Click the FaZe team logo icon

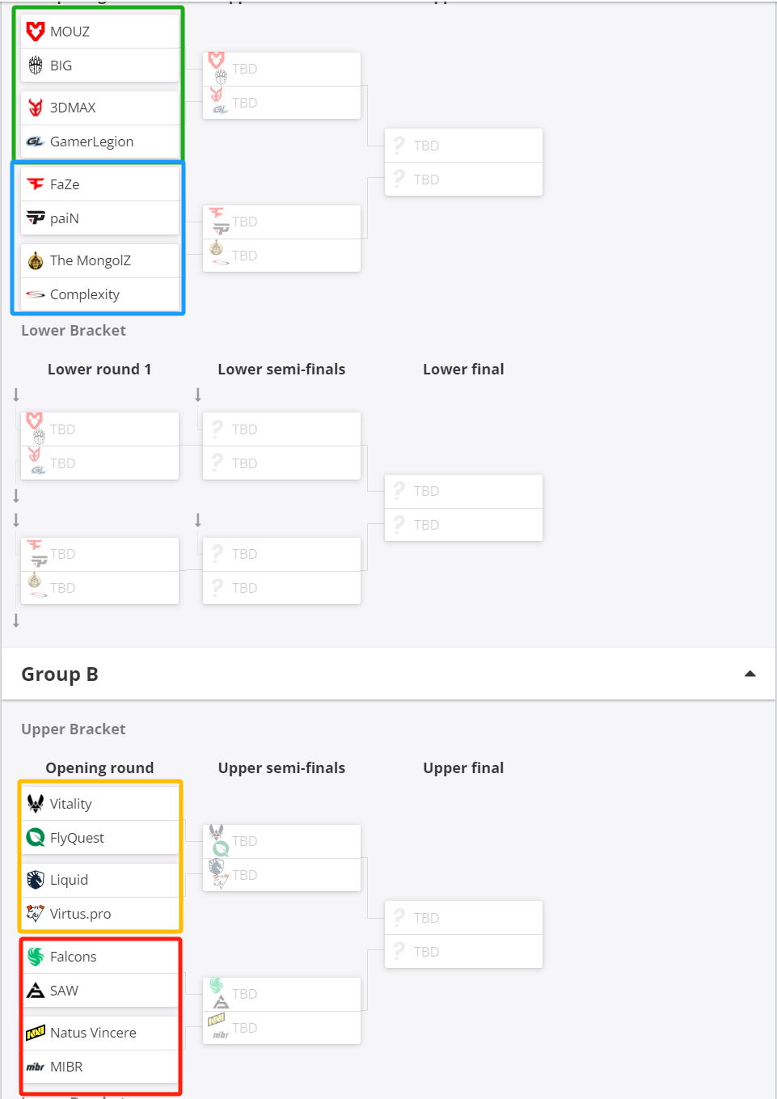click(36, 184)
